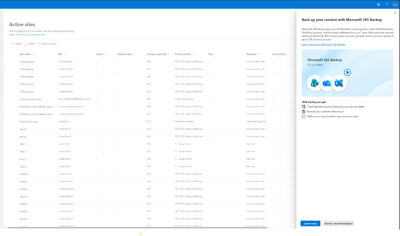Click the .../sites/multipolicybulkone1 URL cell
Image resolution: width=400 pixels, height=236 pixels.
(71, 106)
